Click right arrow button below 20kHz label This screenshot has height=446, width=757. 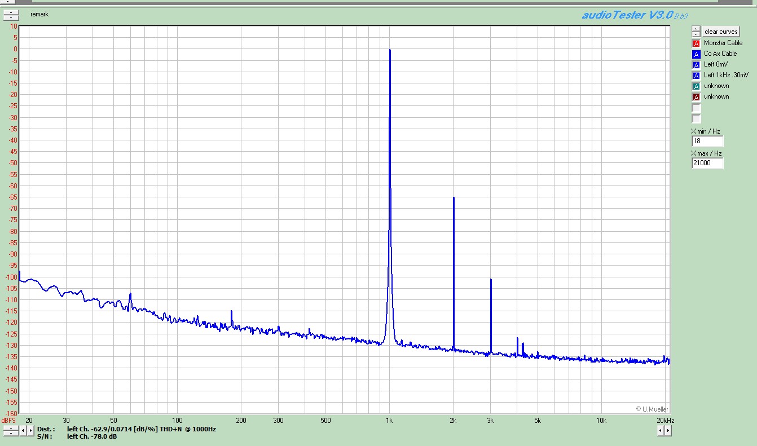coord(668,431)
